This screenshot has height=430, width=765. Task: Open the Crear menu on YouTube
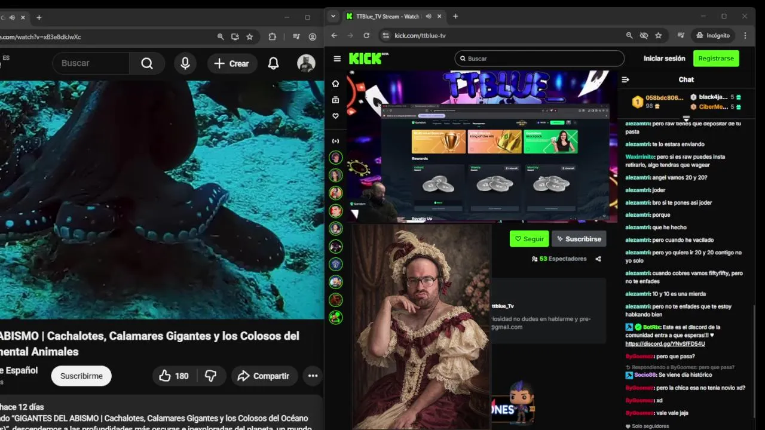tap(232, 63)
